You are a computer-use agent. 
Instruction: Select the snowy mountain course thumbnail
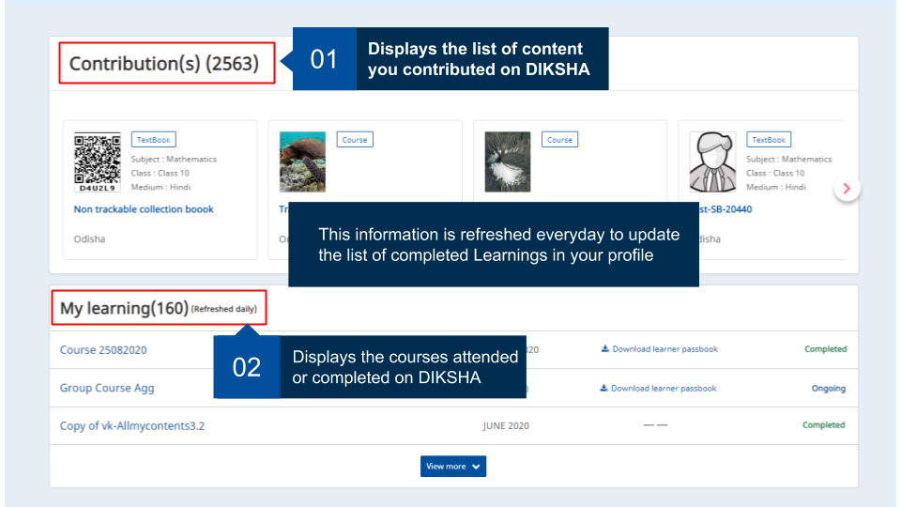pyautogui.click(x=507, y=161)
